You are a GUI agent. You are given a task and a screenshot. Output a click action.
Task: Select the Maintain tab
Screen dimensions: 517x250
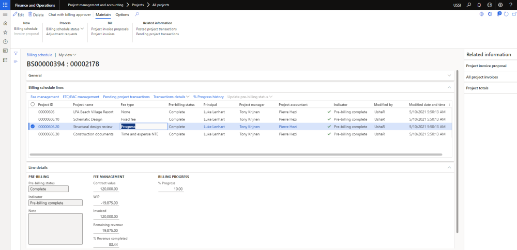click(x=103, y=14)
